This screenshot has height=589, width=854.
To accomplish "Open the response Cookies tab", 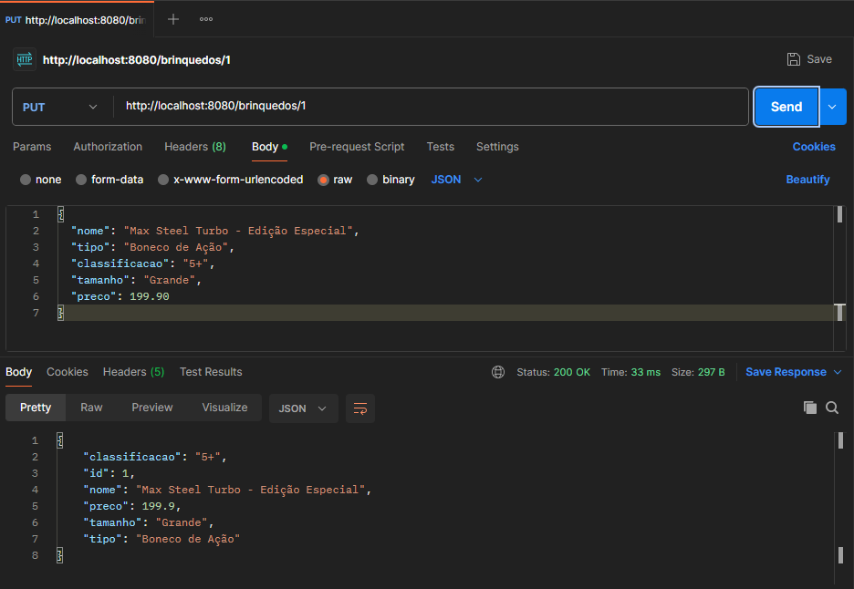I will click(67, 372).
